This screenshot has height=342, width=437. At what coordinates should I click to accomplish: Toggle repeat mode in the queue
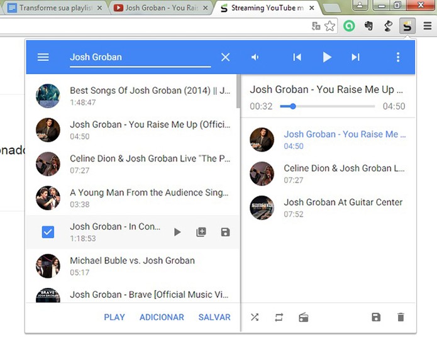(x=279, y=317)
